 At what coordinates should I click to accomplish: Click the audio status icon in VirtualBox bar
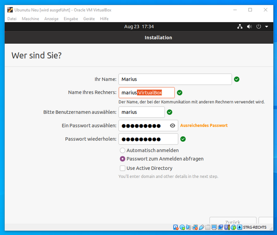click(189, 227)
